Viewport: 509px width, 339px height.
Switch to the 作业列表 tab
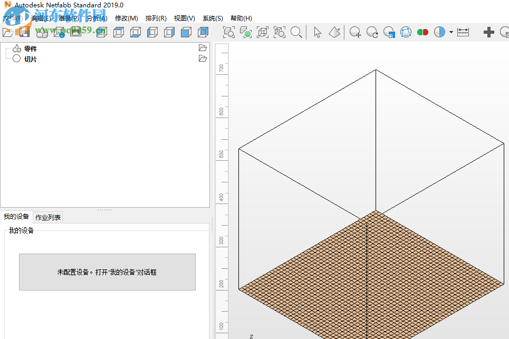pos(47,217)
